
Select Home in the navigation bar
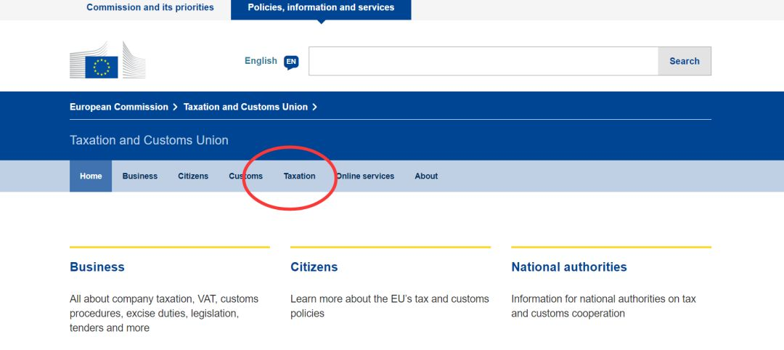(91, 176)
